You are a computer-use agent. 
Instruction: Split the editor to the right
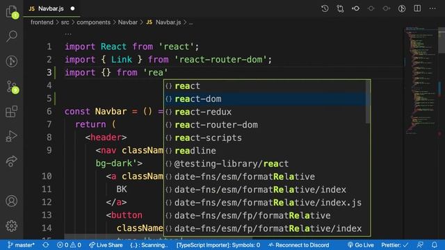[417, 8]
